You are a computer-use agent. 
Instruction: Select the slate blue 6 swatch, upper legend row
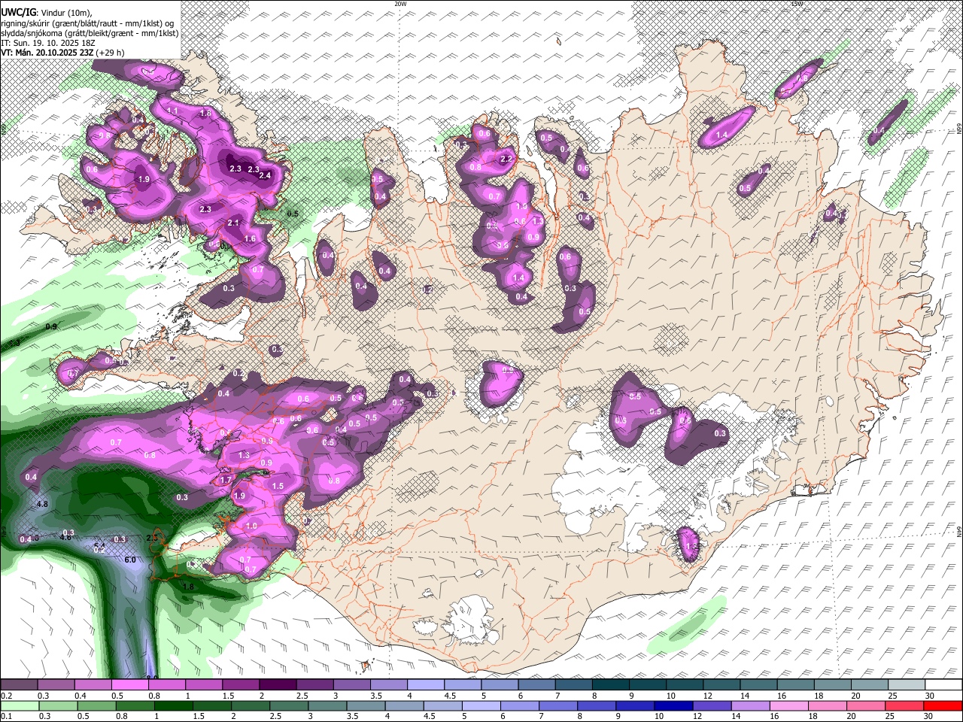(x=536, y=685)
